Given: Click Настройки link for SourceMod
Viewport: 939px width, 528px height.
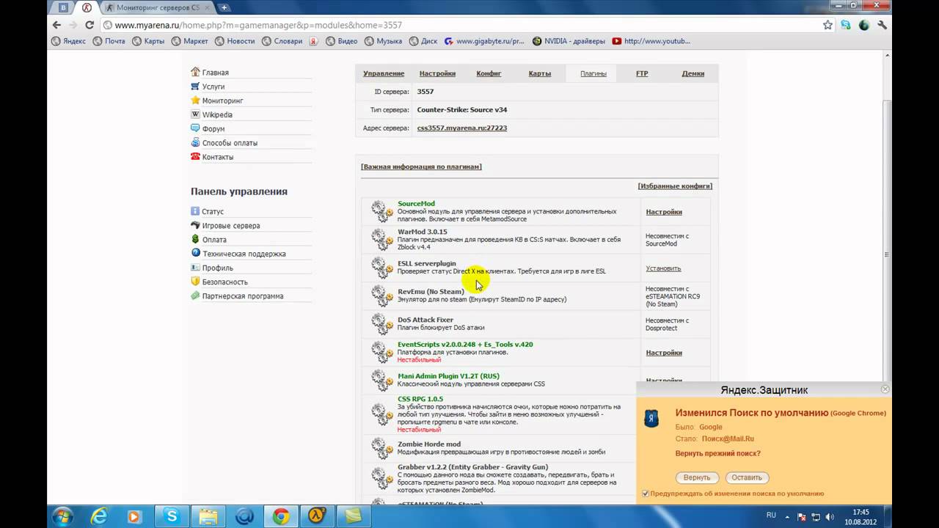Looking at the screenshot, I should pos(664,212).
